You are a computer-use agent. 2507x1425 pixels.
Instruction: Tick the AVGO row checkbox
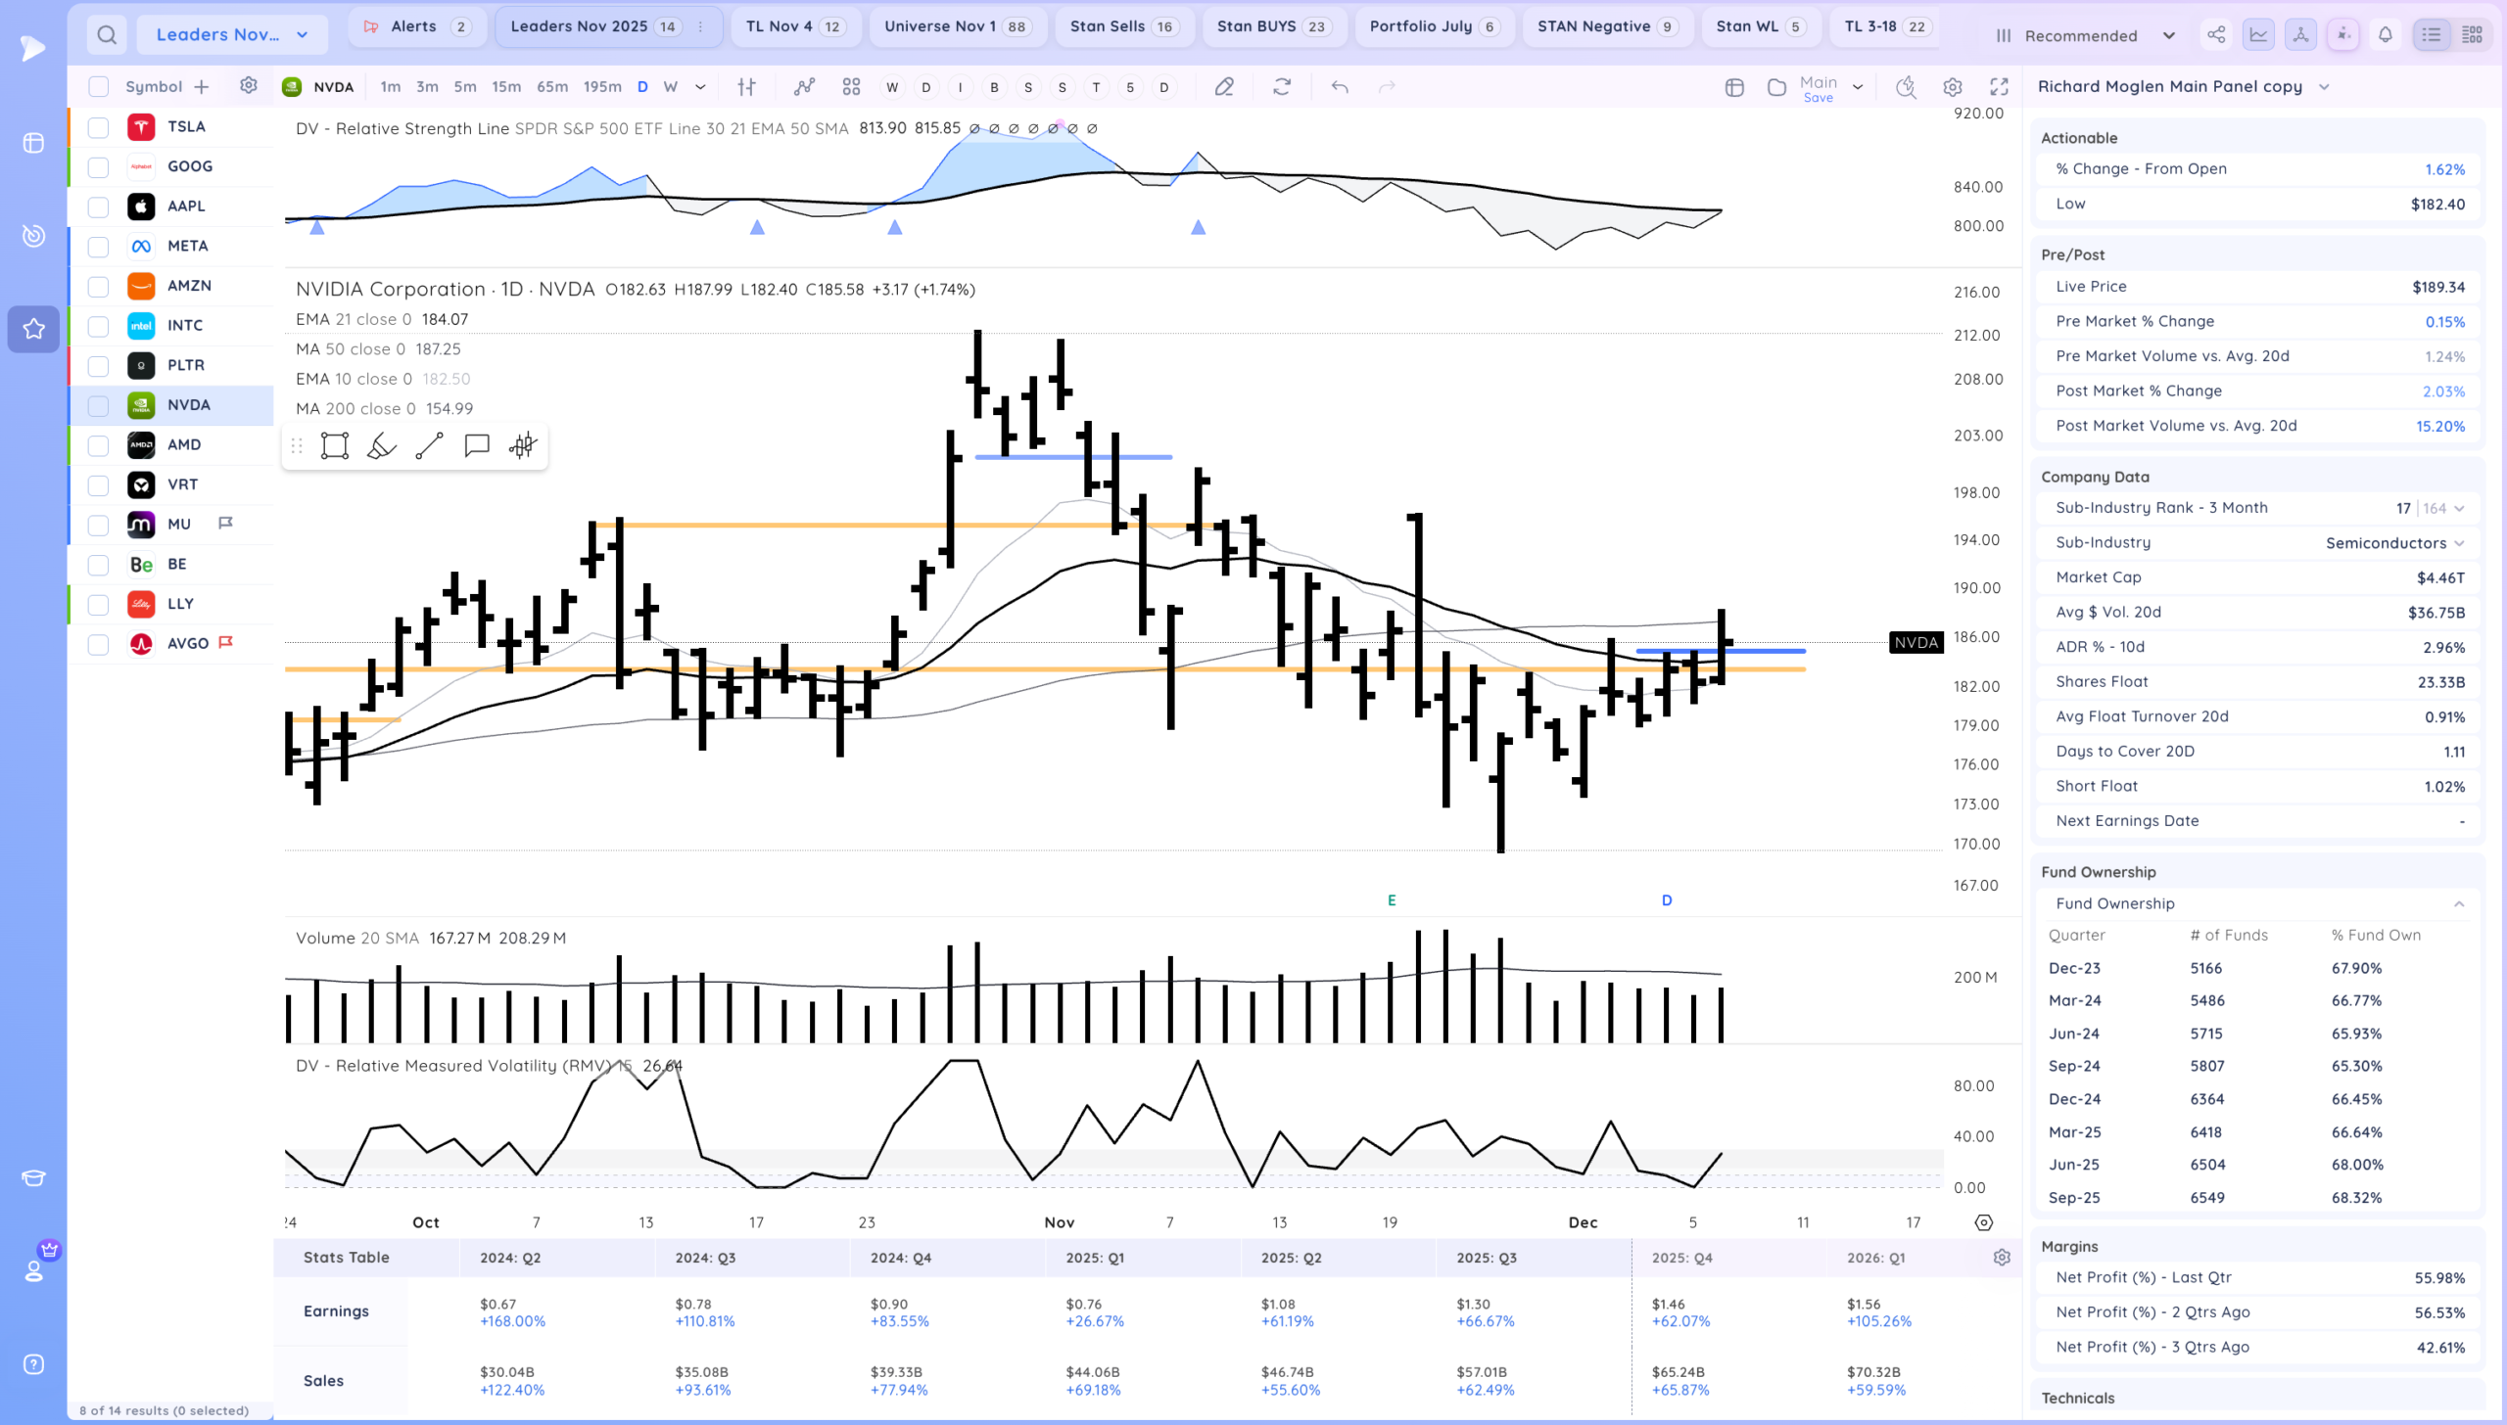click(98, 644)
